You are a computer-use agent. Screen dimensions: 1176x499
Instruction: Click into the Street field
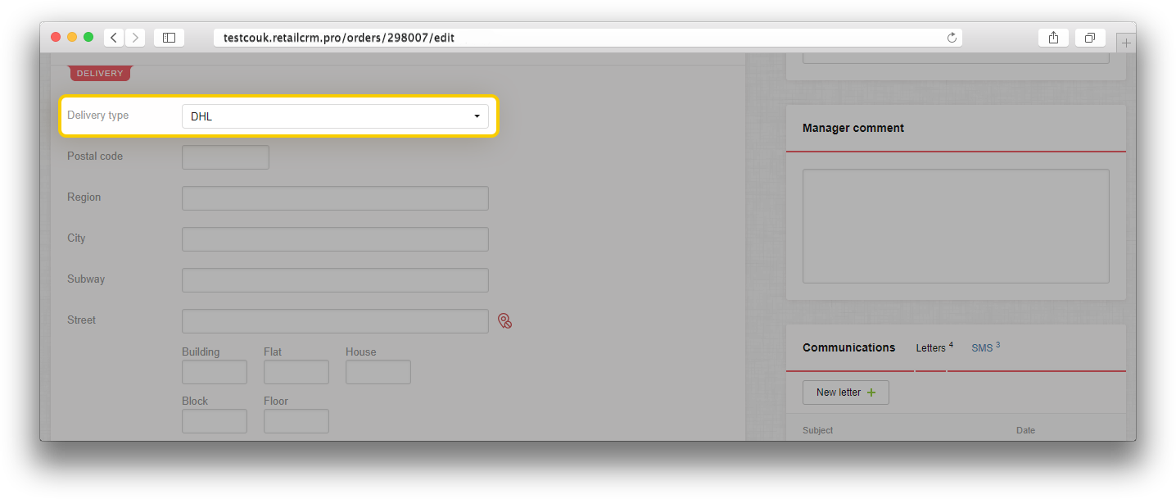335,321
